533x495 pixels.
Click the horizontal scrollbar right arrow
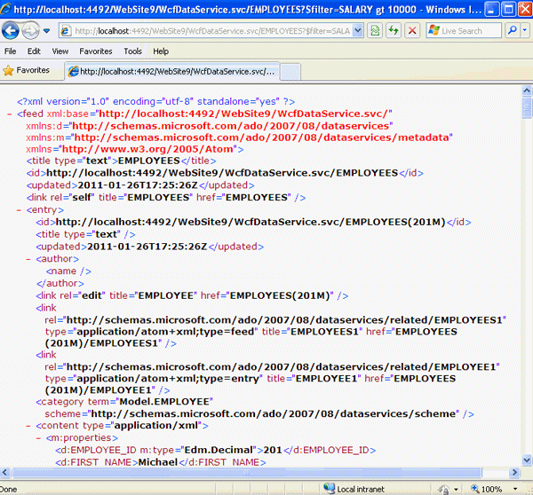(x=514, y=472)
